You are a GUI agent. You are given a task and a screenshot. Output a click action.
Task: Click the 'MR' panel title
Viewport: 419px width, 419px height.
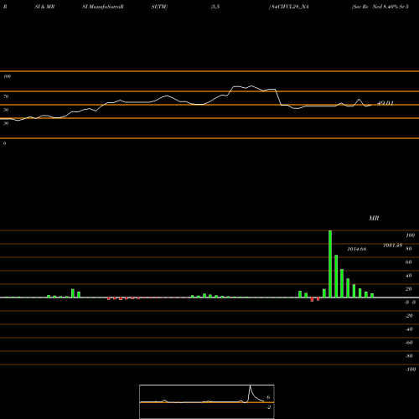click(374, 218)
